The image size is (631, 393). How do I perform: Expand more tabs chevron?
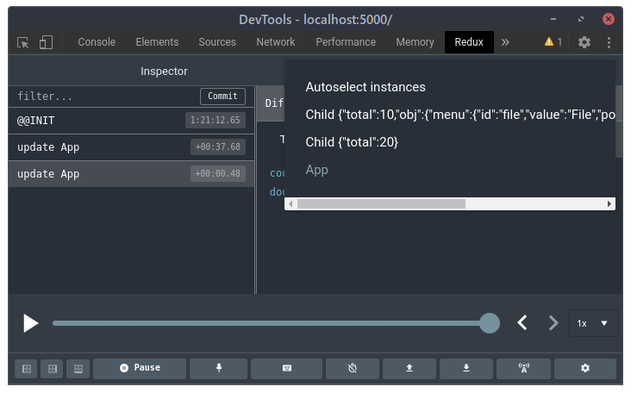pos(505,42)
